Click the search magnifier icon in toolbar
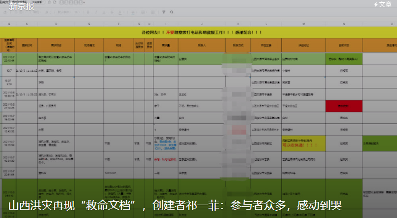The image size is (397, 218). click(x=172, y=12)
